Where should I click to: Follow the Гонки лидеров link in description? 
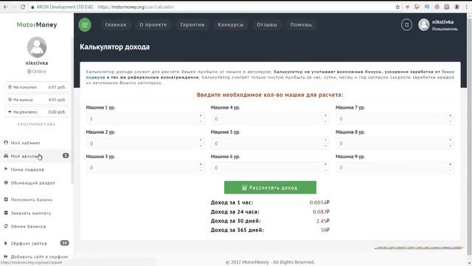[x=448, y=72]
